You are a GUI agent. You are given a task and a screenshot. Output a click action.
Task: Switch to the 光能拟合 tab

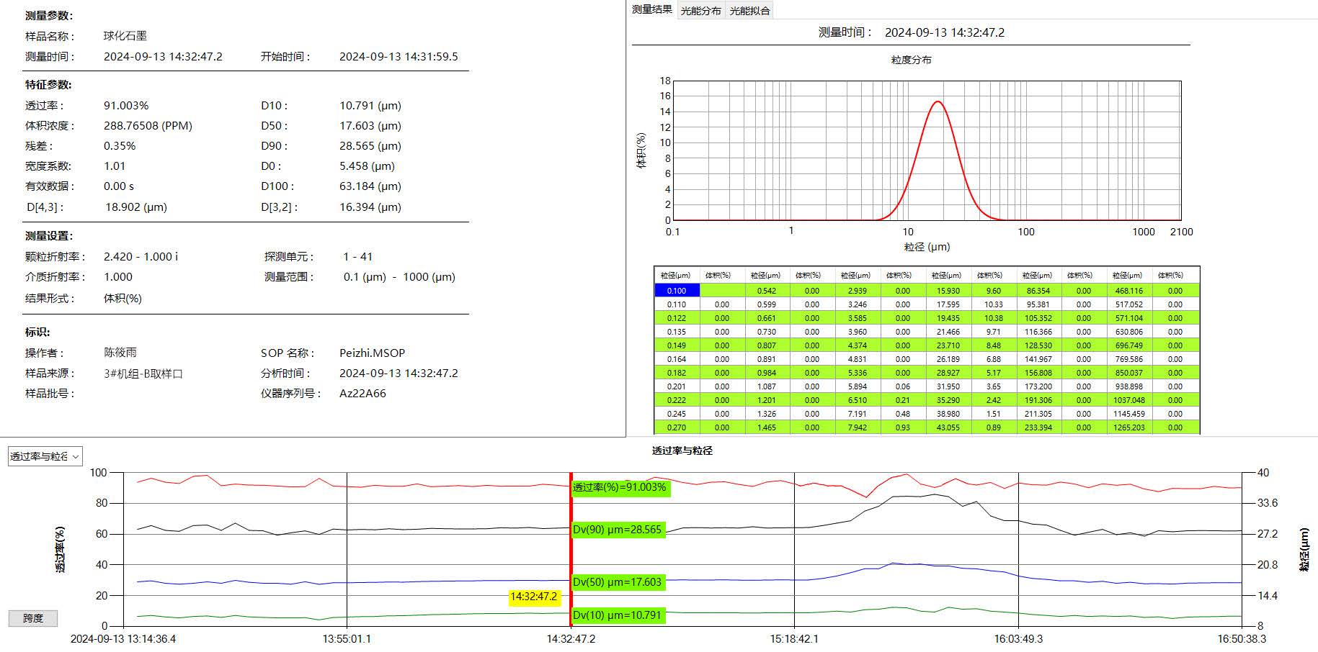click(749, 11)
